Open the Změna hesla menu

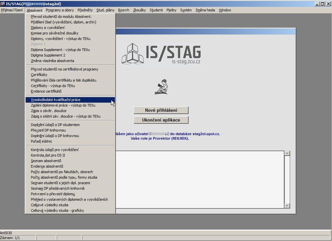coord(205,10)
